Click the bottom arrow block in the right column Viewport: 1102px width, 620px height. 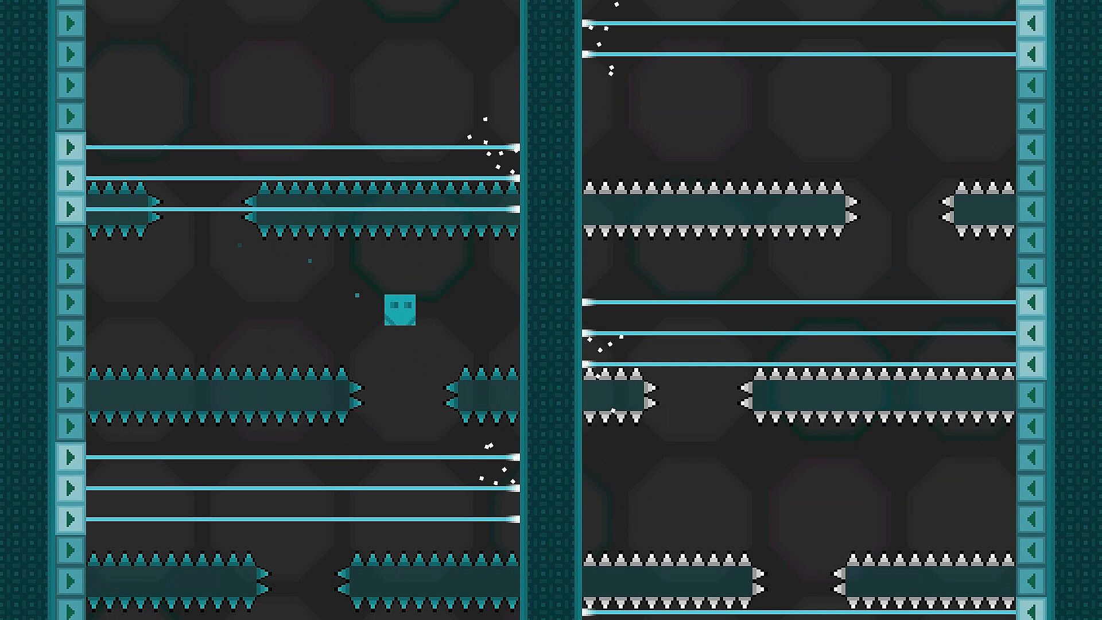click(x=1031, y=610)
